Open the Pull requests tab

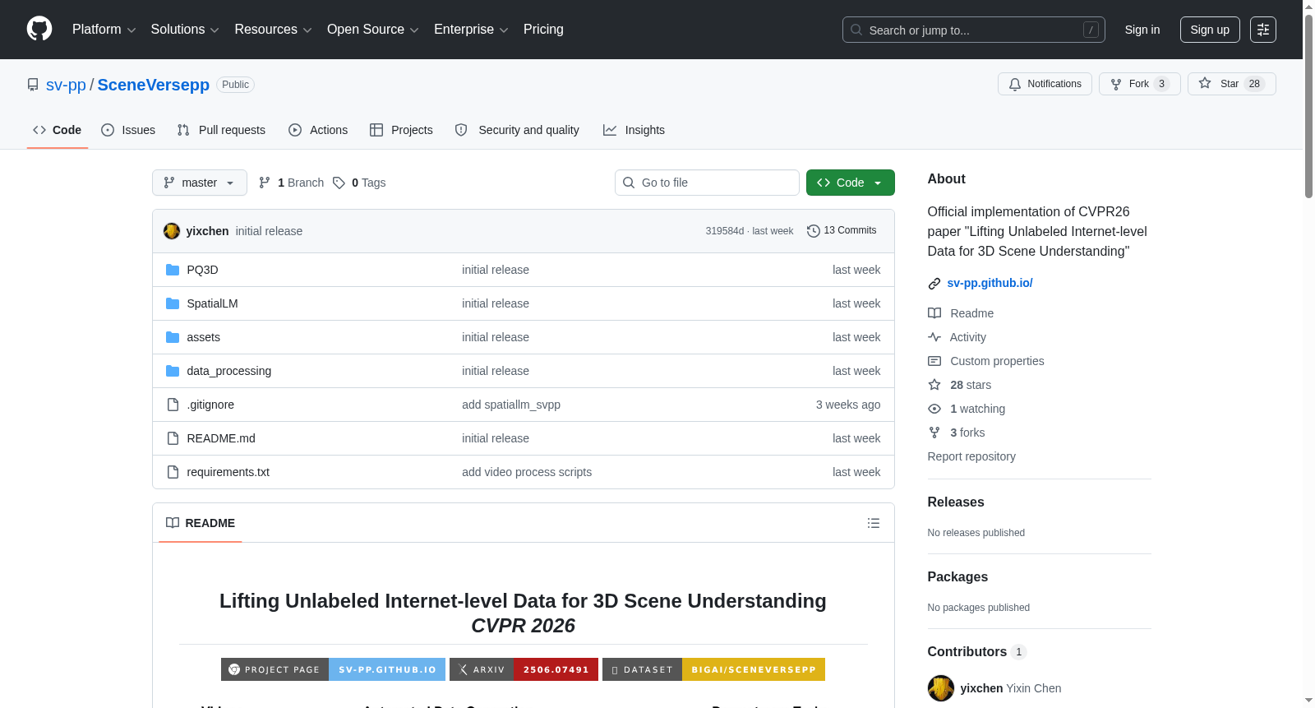(221, 130)
